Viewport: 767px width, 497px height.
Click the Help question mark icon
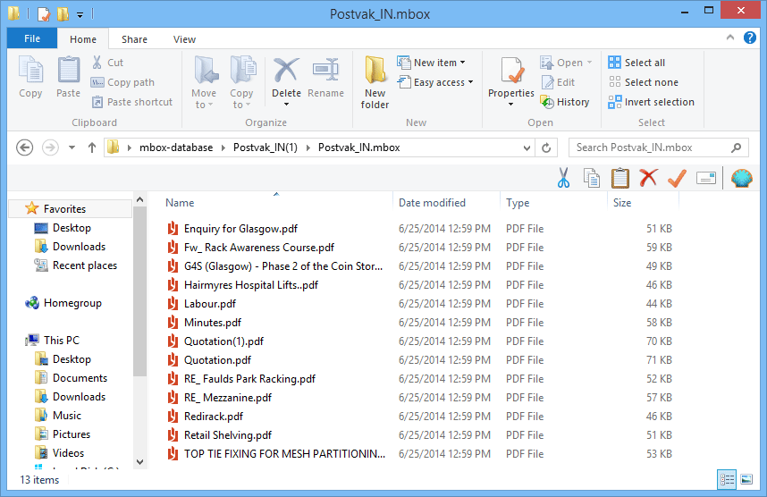tap(750, 38)
